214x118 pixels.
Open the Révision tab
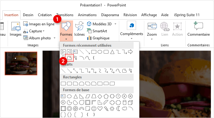(130, 15)
